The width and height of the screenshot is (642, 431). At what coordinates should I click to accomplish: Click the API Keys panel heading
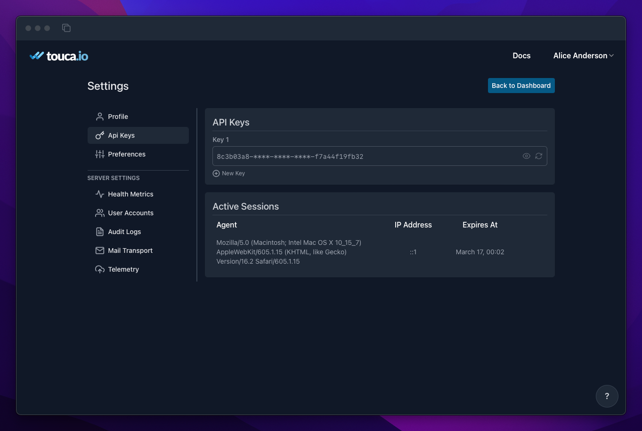[x=231, y=122]
